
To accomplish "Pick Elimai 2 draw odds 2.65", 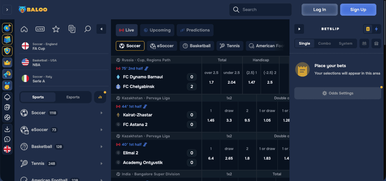I will tap(229, 154).
